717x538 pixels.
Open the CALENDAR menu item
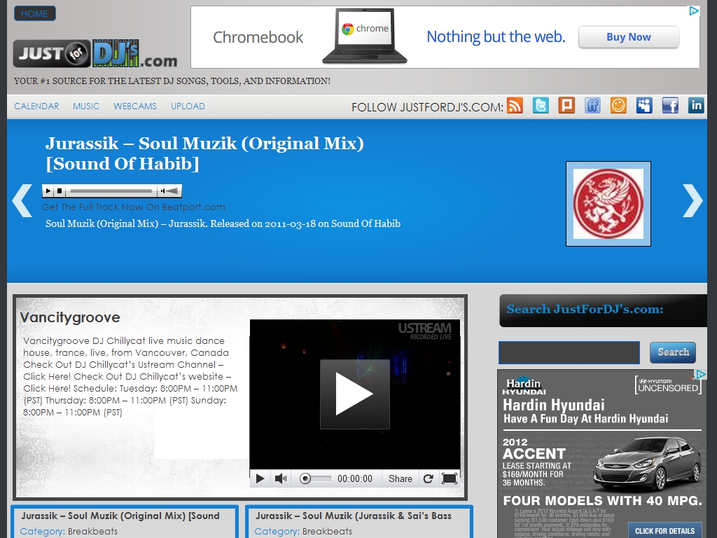pos(36,106)
